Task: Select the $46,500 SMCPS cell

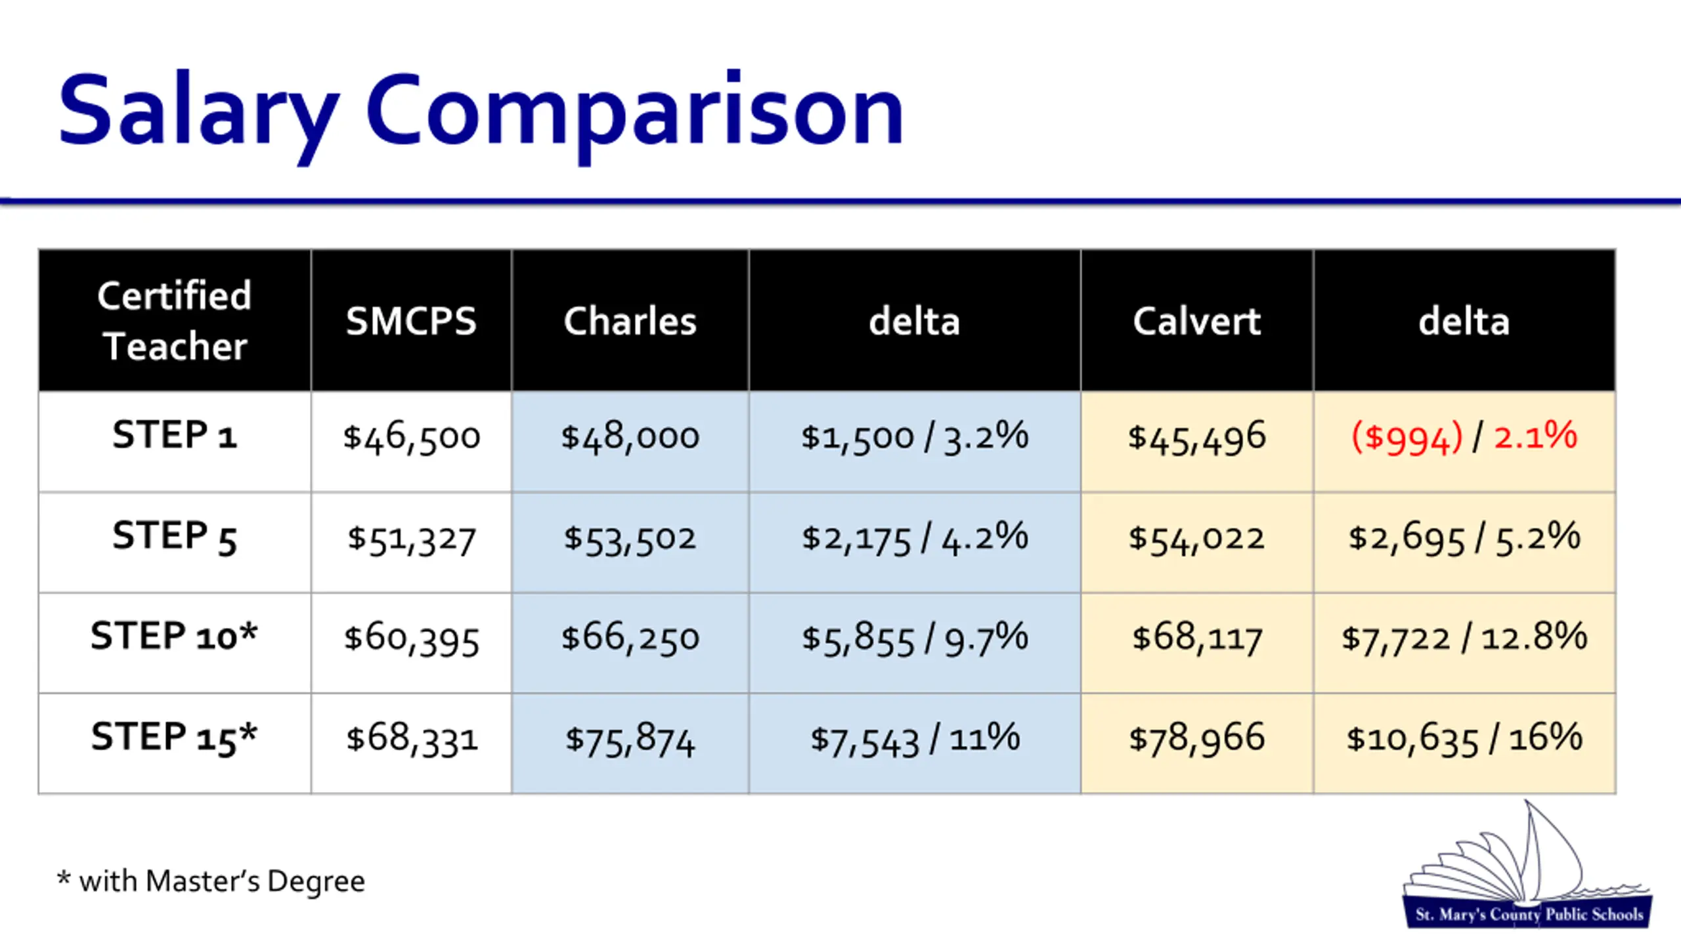Action: click(x=411, y=442)
